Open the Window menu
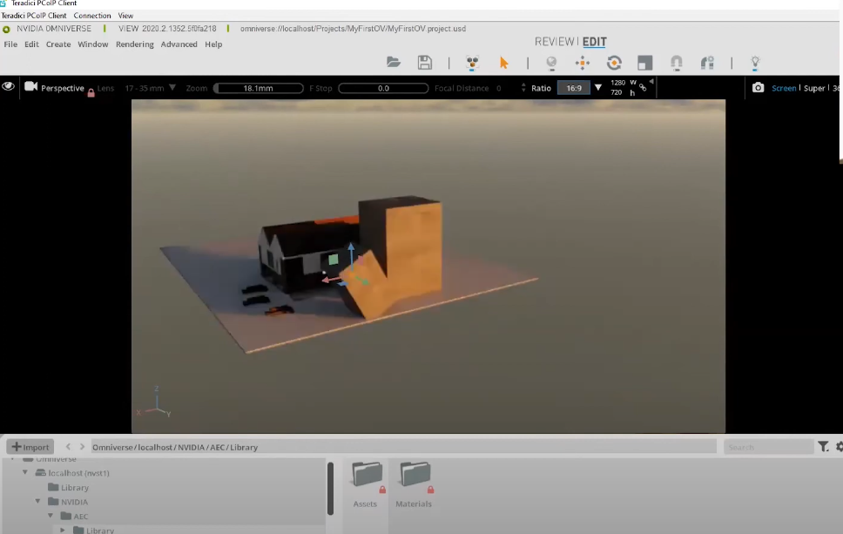Image resolution: width=843 pixels, height=534 pixels. click(x=93, y=44)
